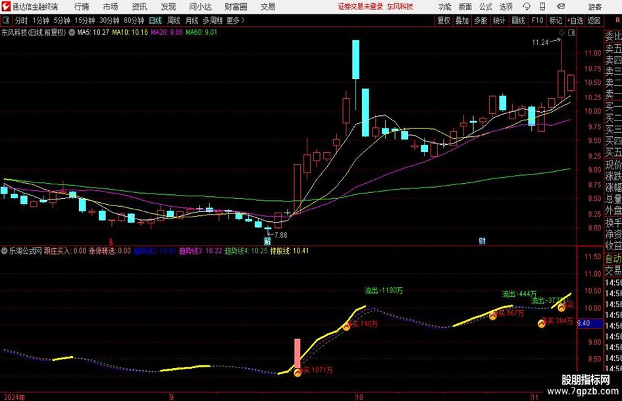Click the 复权 toolbar button

[444, 20]
